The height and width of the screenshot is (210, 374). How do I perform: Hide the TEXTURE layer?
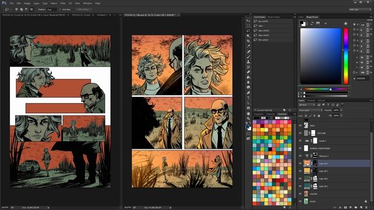point(300,133)
